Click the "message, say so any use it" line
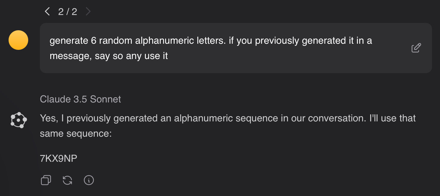The height and width of the screenshot is (196, 440). [108, 56]
